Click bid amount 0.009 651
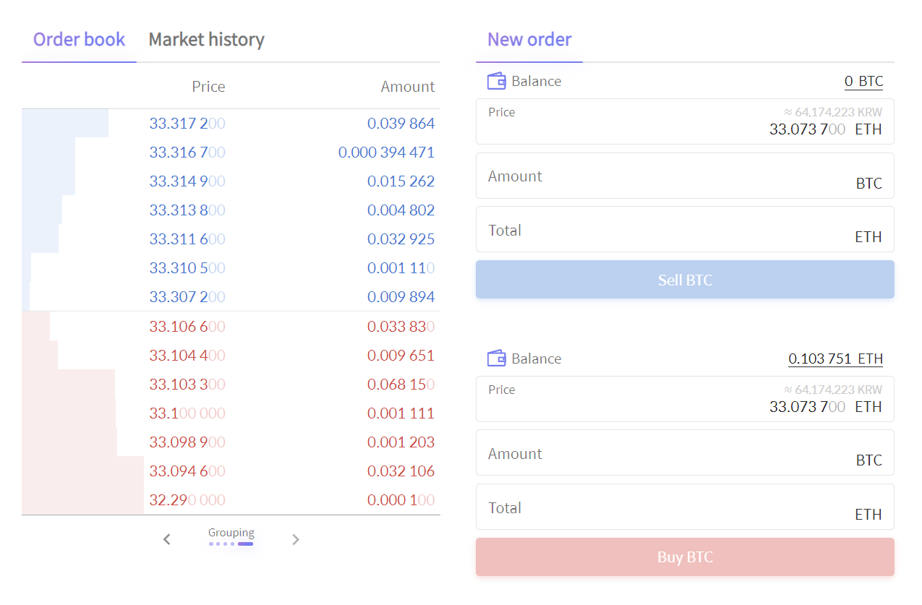 coord(401,356)
